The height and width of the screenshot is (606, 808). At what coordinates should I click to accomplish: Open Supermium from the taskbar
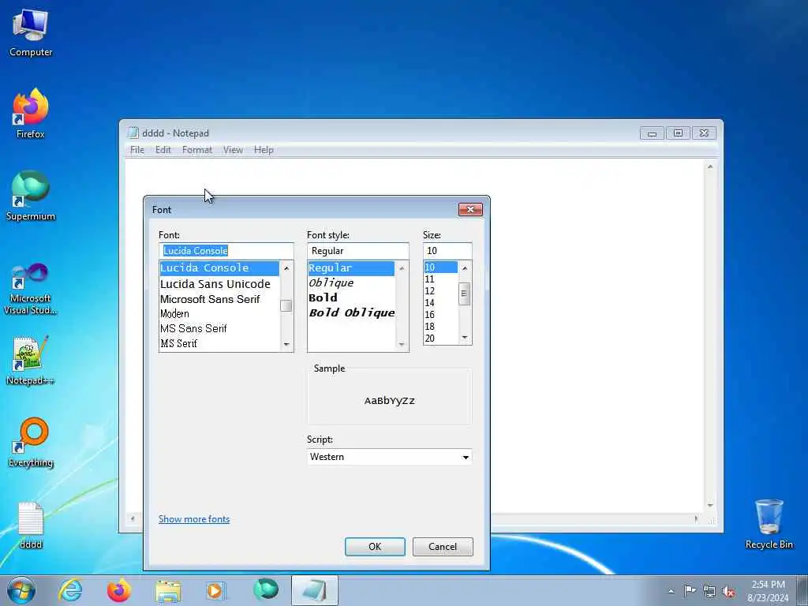pyautogui.click(x=265, y=590)
